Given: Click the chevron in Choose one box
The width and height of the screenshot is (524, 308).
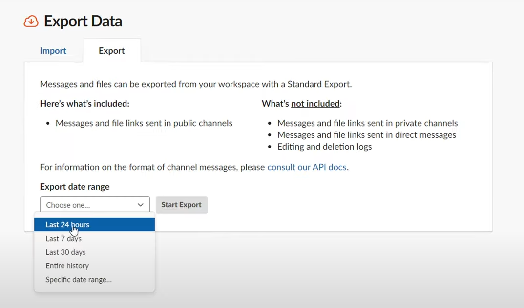Looking at the screenshot, I should coord(140,205).
